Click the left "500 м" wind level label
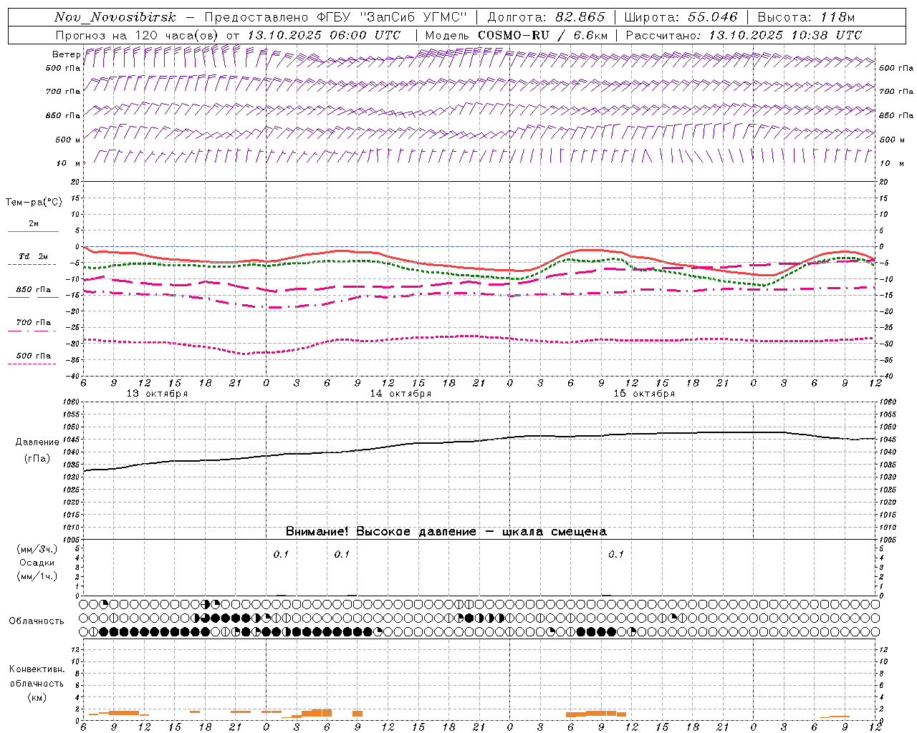This screenshot has width=917, height=733. coord(67,140)
